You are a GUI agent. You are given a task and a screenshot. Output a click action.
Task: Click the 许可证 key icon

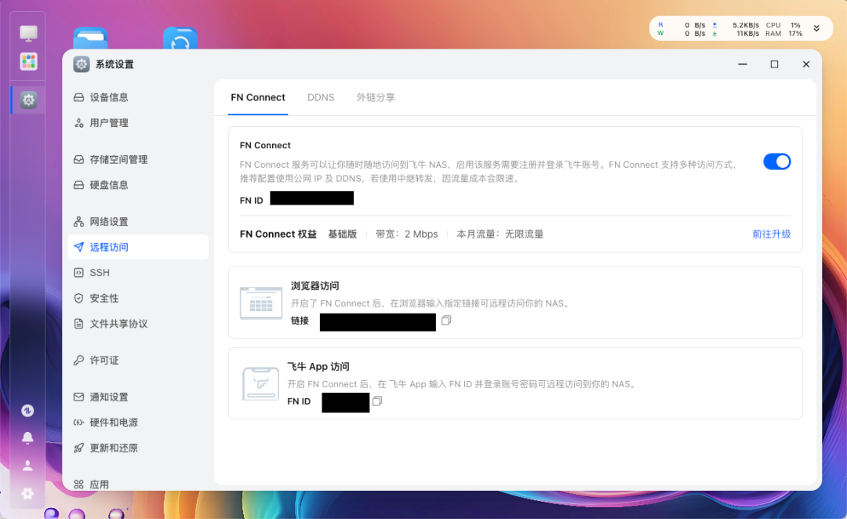click(79, 360)
